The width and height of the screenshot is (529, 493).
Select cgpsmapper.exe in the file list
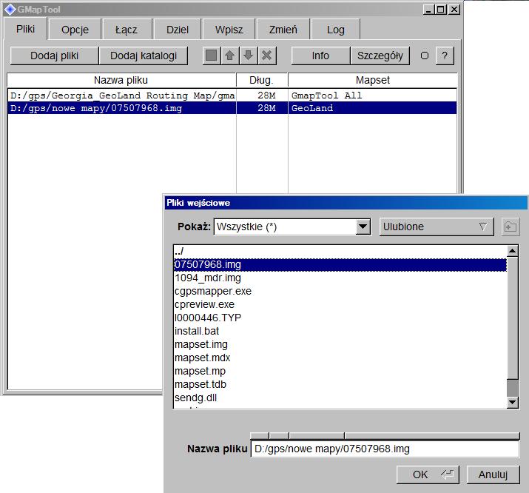340,291
